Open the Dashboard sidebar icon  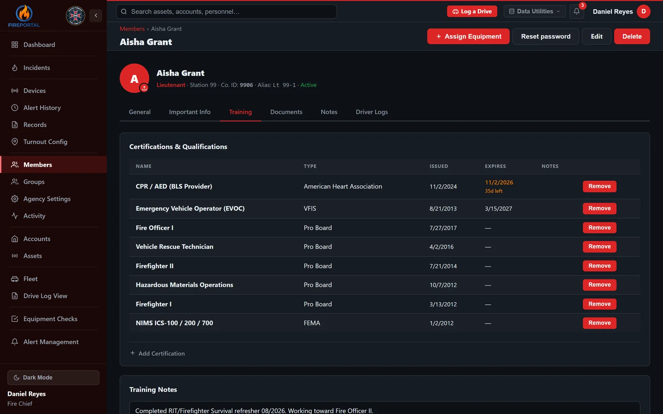tap(15, 45)
